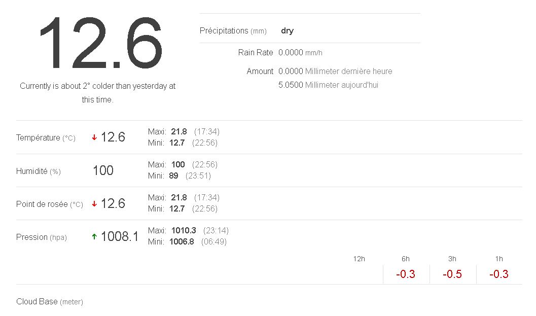The image size is (536, 316).
Task: Click the red down arrow beside Point de rosée
Action: click(94, 204)
